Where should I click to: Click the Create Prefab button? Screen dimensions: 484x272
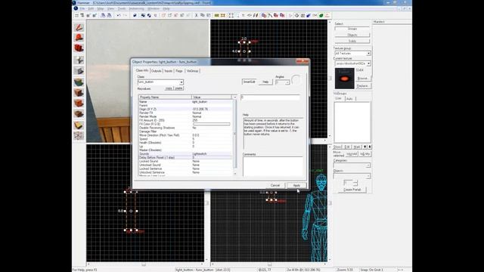pos(352,190)
